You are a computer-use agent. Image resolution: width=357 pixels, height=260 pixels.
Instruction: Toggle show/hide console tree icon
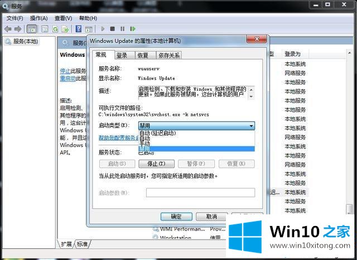tap(32, 29)
